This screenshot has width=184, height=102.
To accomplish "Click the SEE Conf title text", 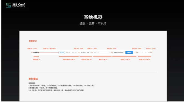I will click(x=19, y=4).
